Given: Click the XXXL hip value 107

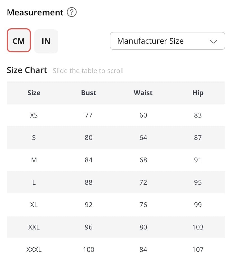Looking at the screenshot, I should (x=198, y=249).
